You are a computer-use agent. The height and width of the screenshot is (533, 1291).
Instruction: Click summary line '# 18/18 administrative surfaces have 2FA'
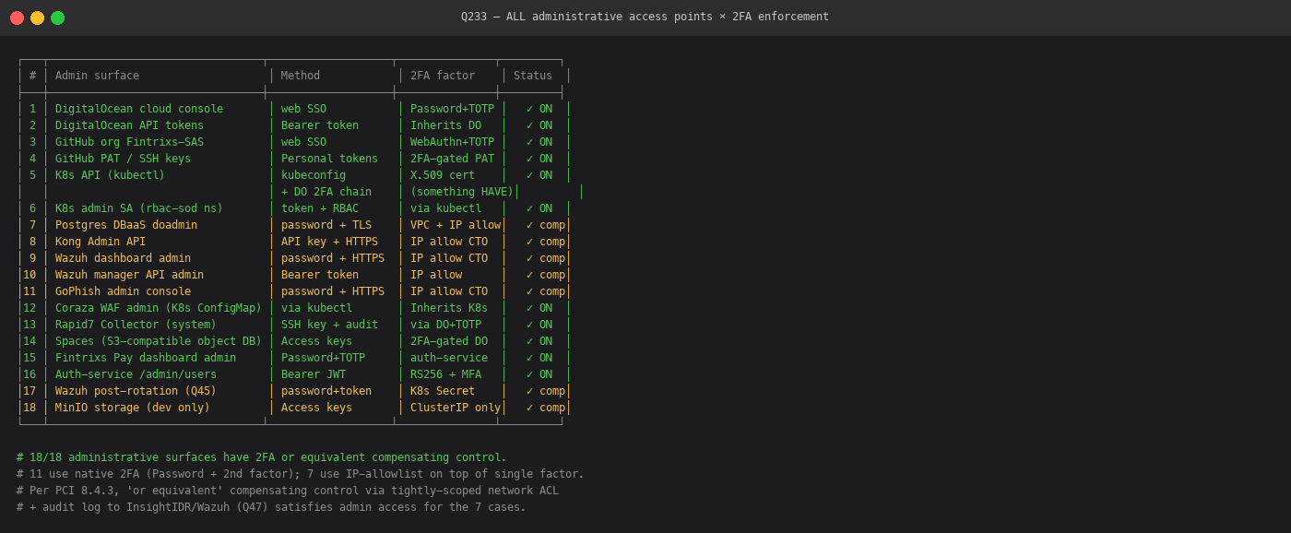coord(262,457)
